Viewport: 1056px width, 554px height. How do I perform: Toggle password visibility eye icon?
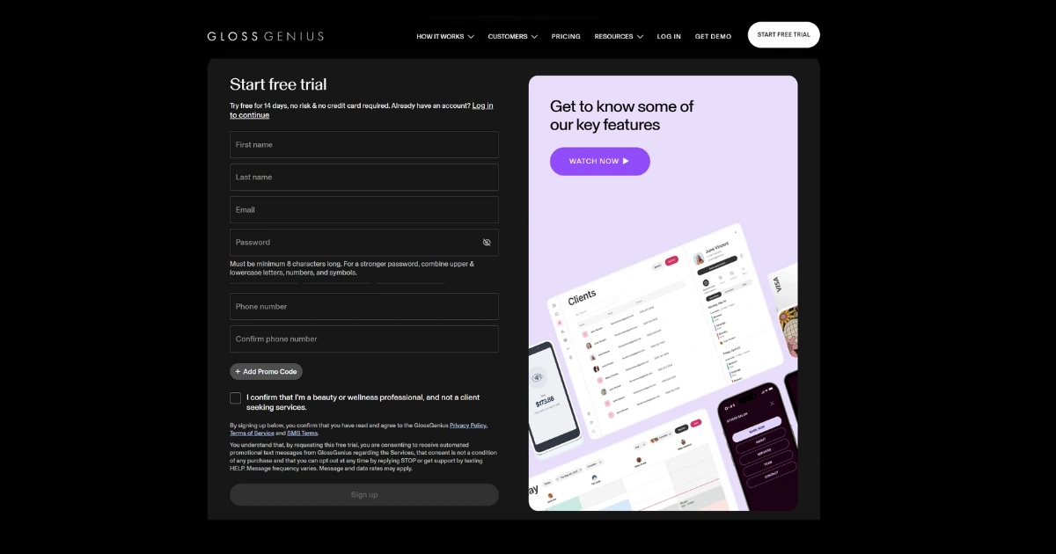[487, 243]
